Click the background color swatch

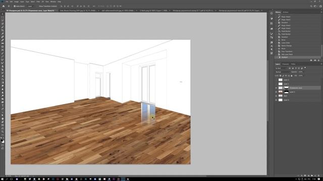pyautogui.click(x=4, y=142)
